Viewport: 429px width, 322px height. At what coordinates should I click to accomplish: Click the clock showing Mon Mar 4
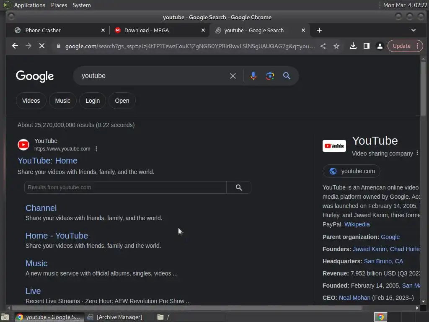tap(405, 5)
